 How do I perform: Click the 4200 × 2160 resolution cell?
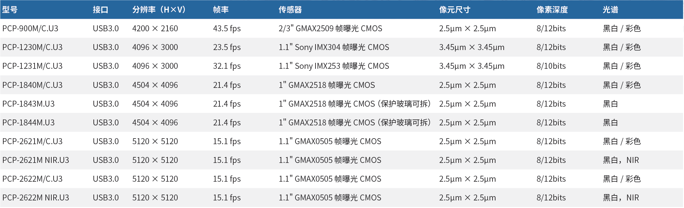155,29
